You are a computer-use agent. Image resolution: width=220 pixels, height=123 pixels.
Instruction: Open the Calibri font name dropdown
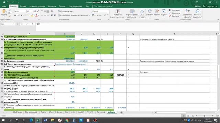click(26, 11)
